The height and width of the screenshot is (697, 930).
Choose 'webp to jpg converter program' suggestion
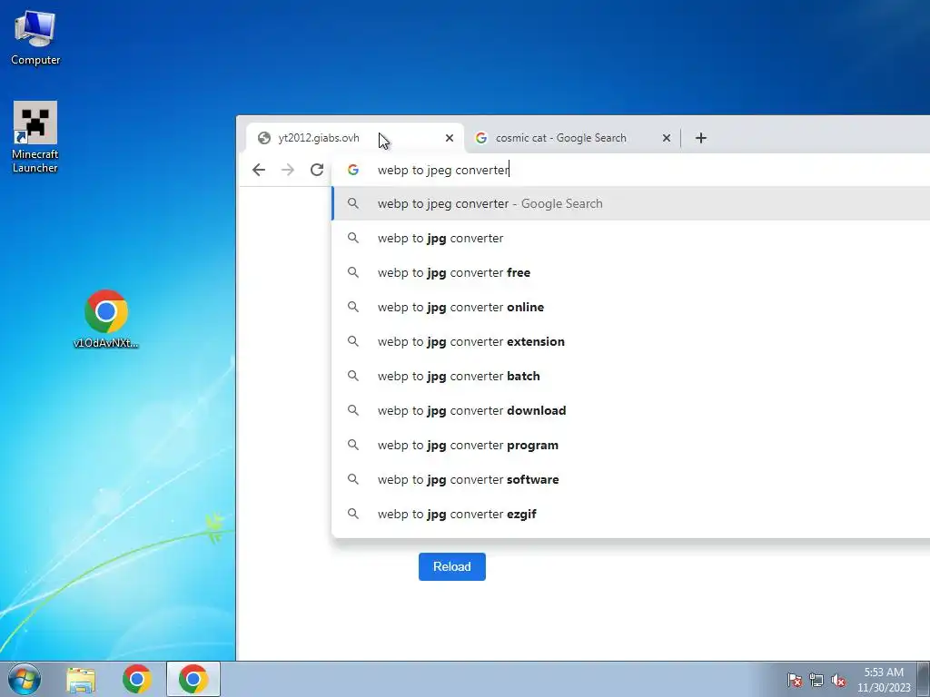[630, 445]
